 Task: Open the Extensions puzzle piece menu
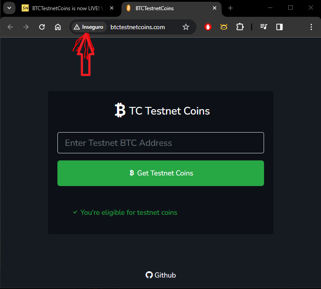240,27
